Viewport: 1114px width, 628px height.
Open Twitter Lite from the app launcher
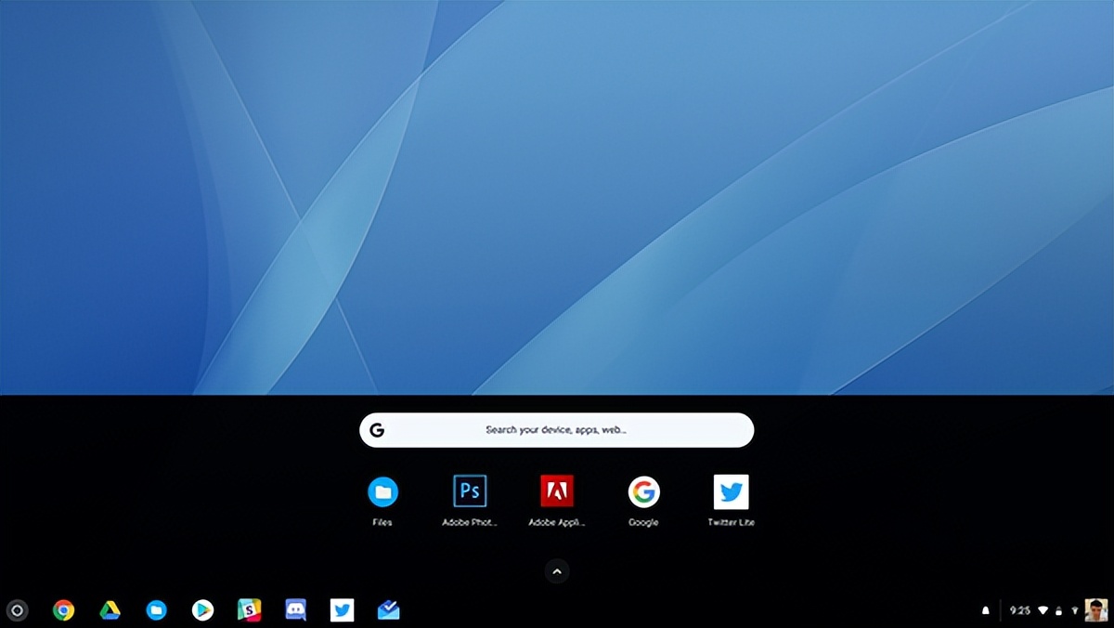pyautogui.click(x=730, y=490)
